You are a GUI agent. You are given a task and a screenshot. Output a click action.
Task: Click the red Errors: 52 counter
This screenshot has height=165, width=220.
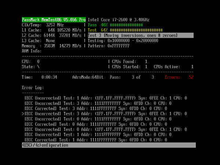[x=179, y=77]
